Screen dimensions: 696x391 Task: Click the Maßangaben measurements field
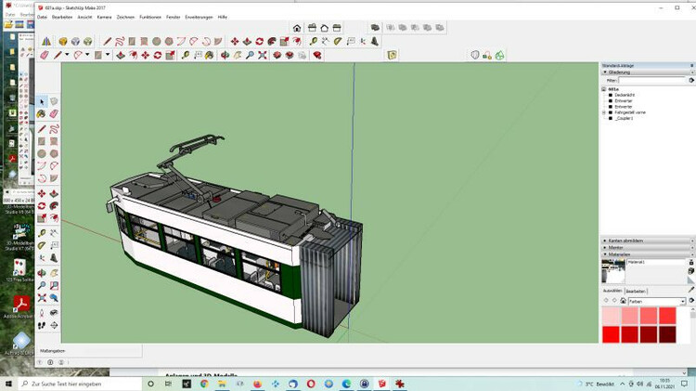click(x=89, y=351)
